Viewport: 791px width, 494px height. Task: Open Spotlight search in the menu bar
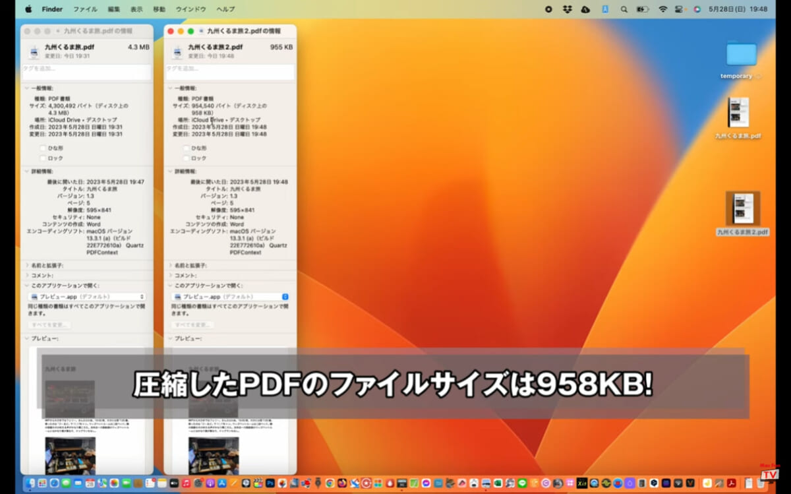click(x=624, y=9)
